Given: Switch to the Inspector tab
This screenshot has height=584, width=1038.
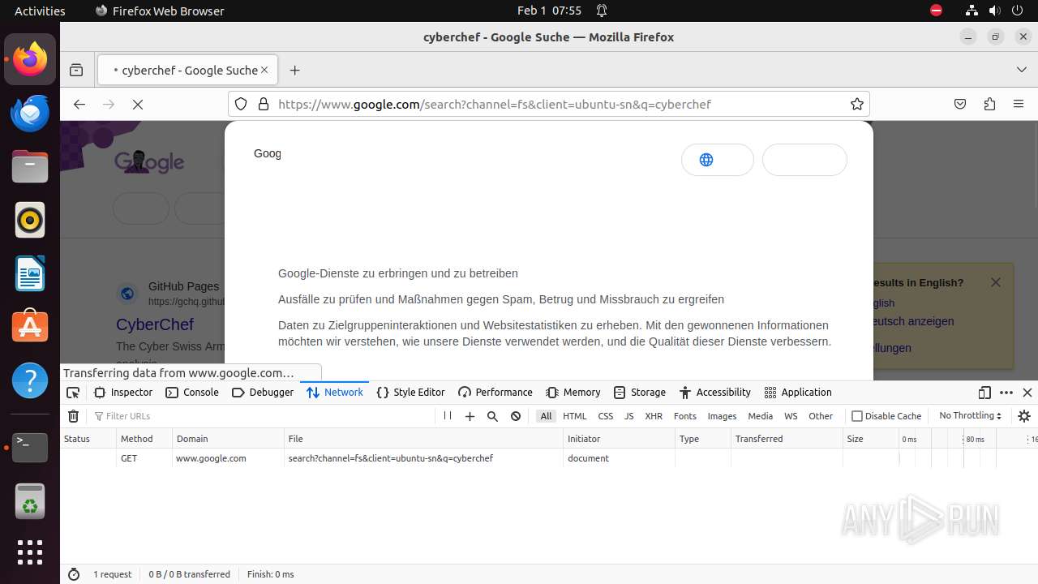Looking at the screenshot, I should [x=123, y=393].
